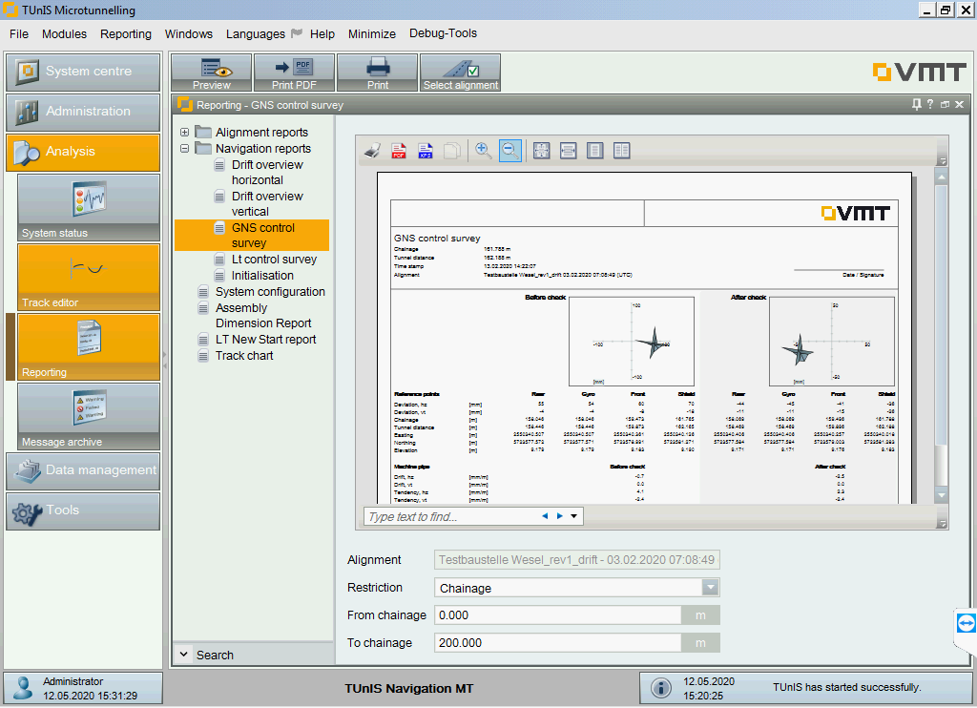
Task: Click the Select alignment toolbar button
Action: click(461, 73)
